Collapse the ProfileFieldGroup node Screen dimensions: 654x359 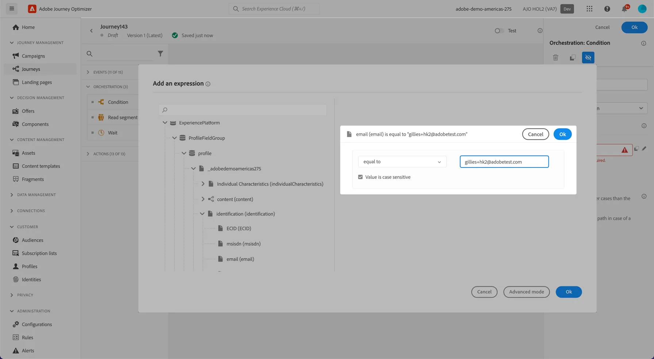click(174, 138)
